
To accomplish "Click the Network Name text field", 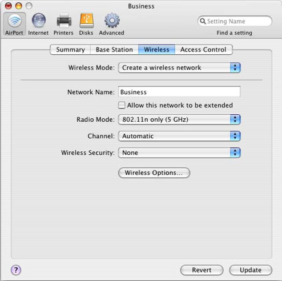I will point(179,92).
